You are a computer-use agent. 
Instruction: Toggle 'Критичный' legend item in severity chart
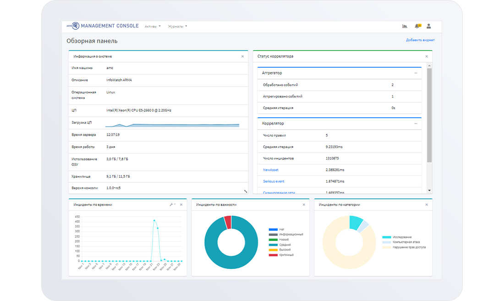[x=286, y=255]
